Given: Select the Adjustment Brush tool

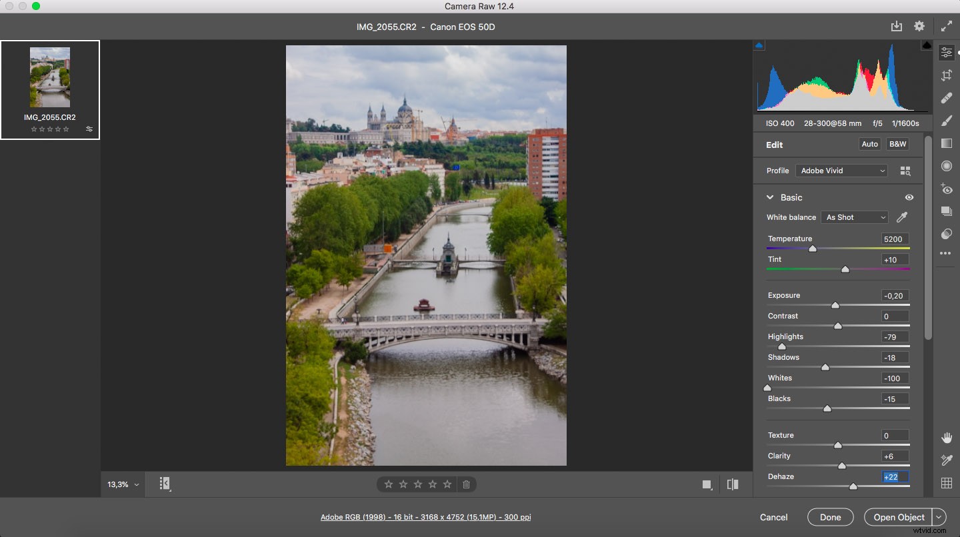Looking at the screenshot, I should pos(946,121).
